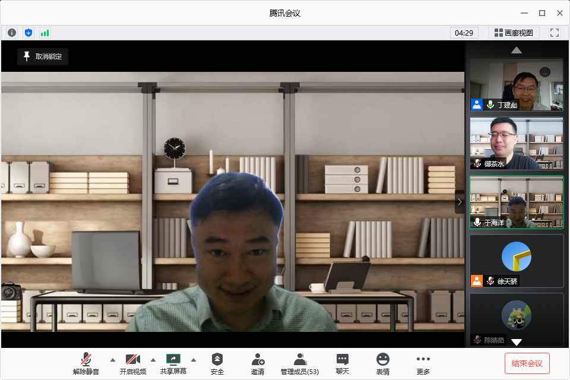Image resolution: width=570 pixels, height=380 pixels.
Task: Select 丁建彪 participant video thumbnail
Action: [516, 84]
